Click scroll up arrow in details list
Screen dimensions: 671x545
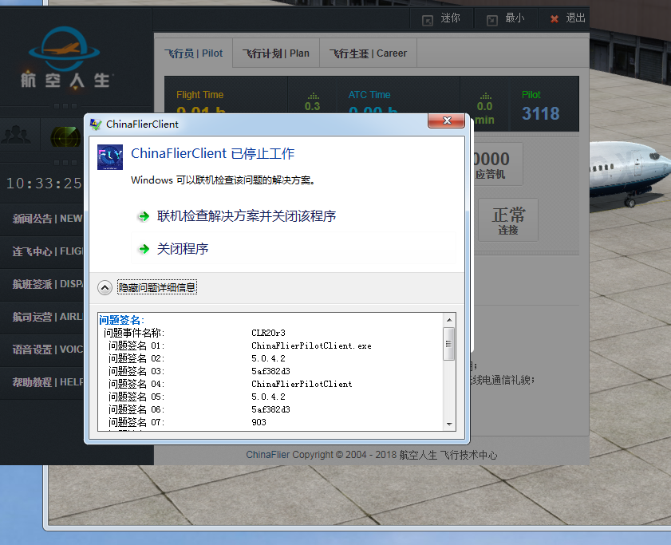pos(449,320)
